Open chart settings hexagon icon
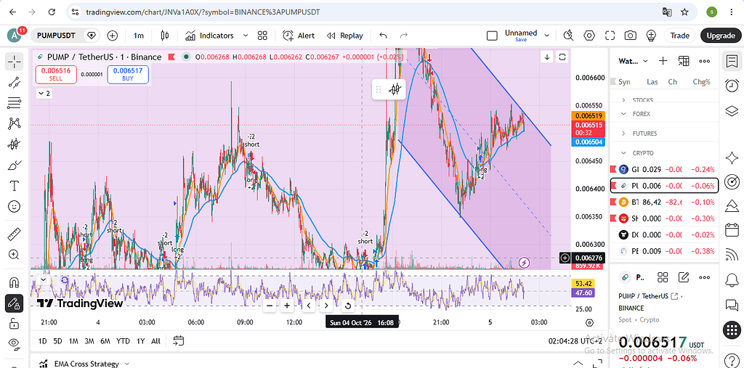This screenshot has height=368, width=744. click(x=589, y=36)
